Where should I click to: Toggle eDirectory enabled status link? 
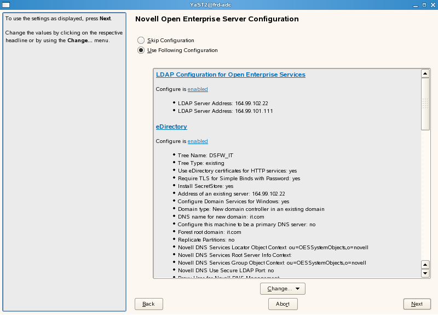point(198,141)
